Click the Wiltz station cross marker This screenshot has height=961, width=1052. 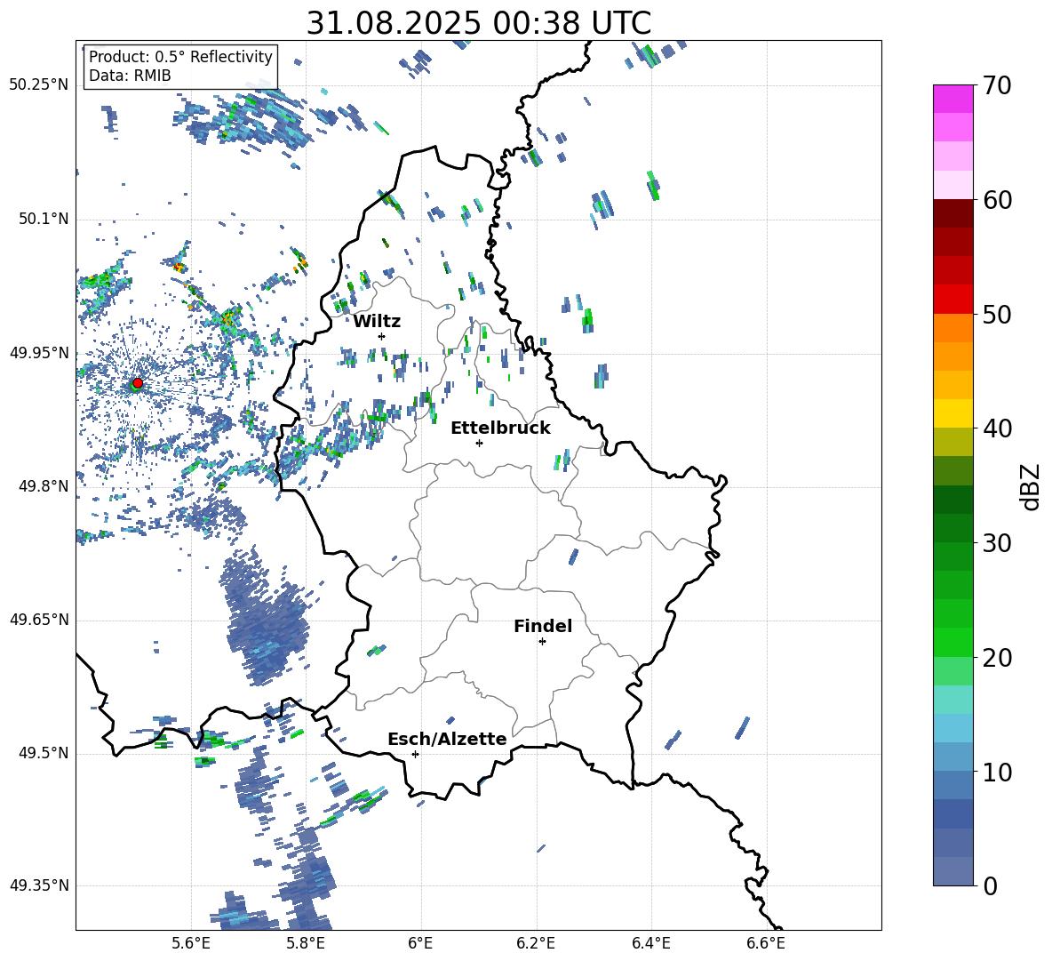382,336
